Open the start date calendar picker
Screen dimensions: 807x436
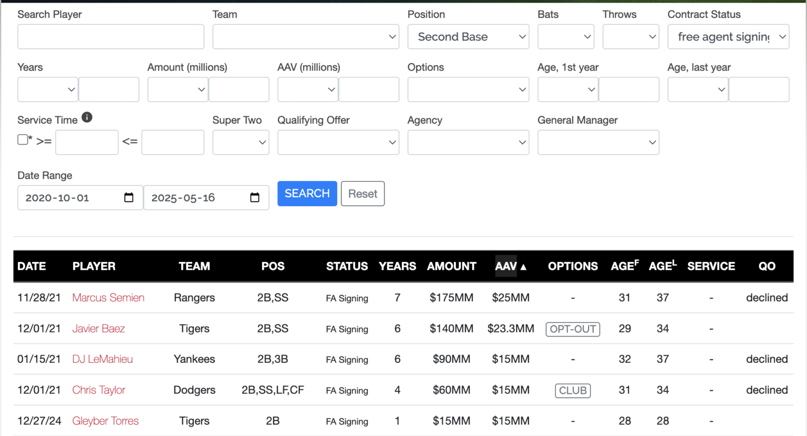[x=129, y=198]
